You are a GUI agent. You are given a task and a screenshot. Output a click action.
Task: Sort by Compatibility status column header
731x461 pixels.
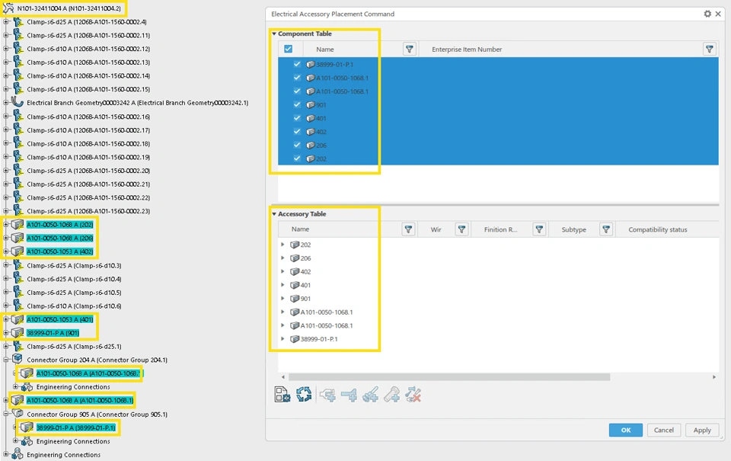click(x=657, y=229)
